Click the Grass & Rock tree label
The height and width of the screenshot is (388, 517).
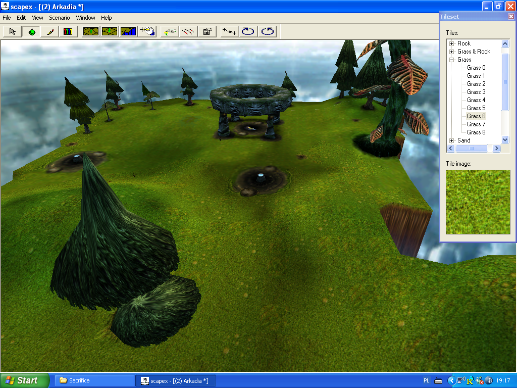pos(474,52)
